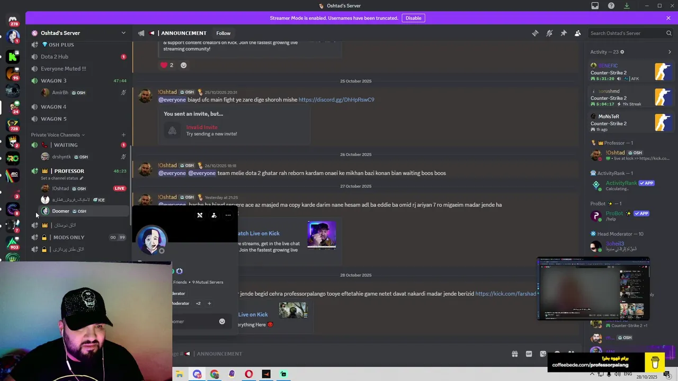Open kick.com/farshad link in 28 October message
Image resolution: width=678 pixels, height=381 pixels.
(506, 294)
